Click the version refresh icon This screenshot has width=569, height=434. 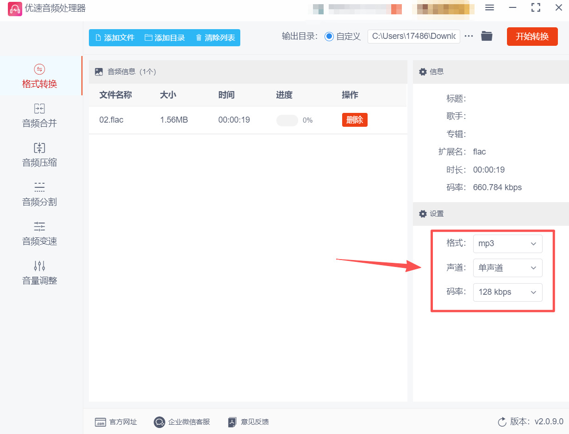coord(502,422)
